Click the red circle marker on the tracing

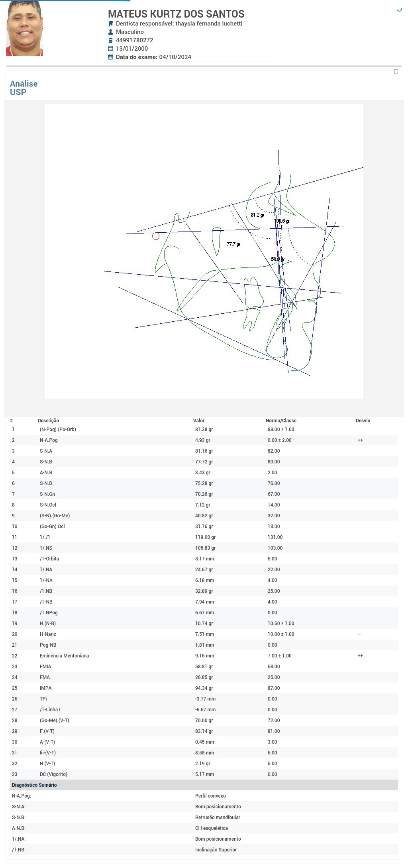click(156, 236)
